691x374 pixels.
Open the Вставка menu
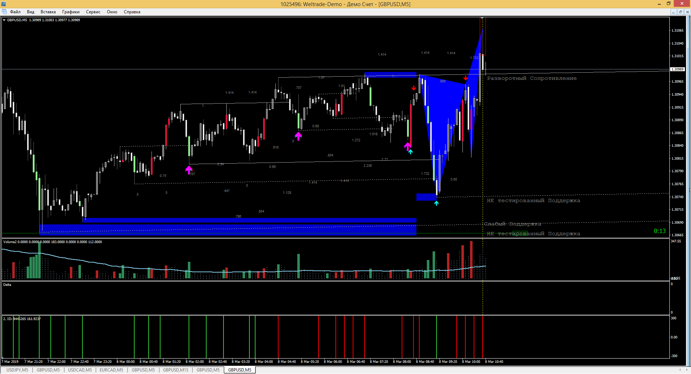[x=48, y=12]
